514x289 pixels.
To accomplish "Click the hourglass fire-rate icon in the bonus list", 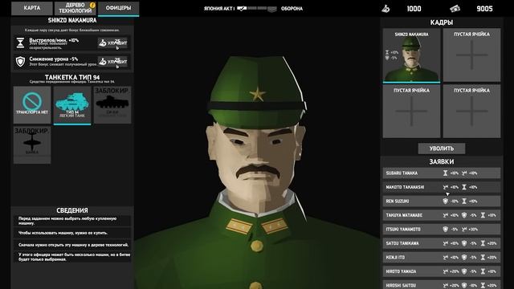I will 20,43.
